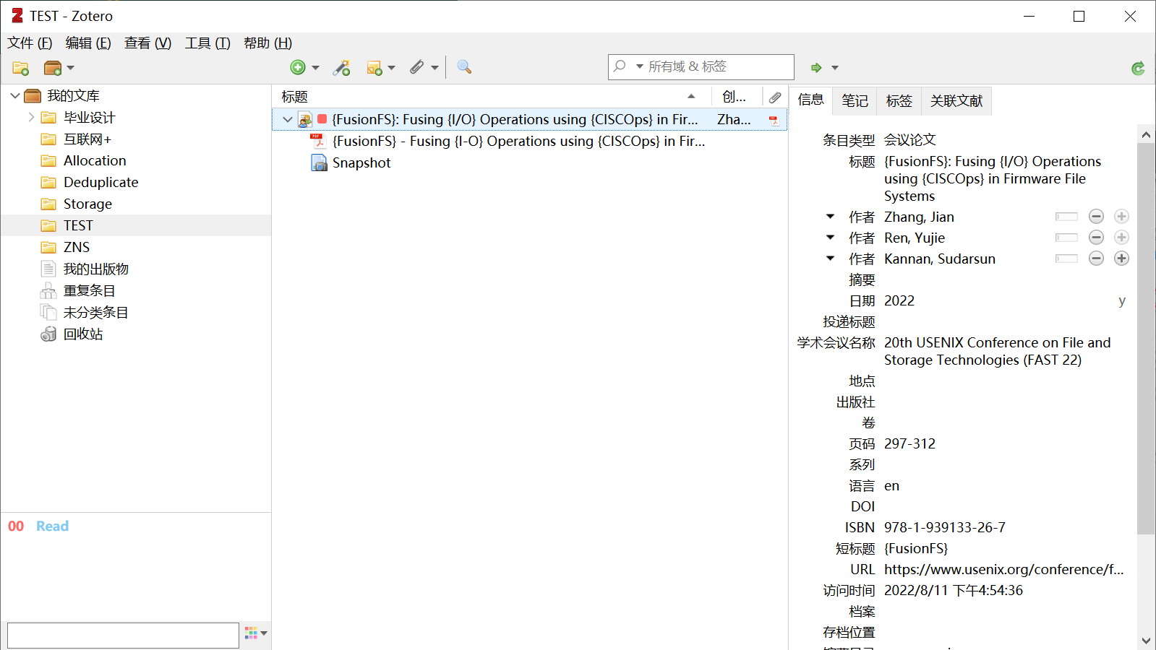Click the New Library icon

53,68
